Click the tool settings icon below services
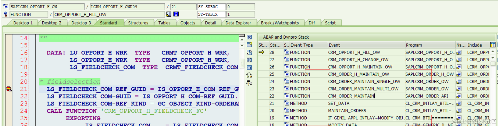 point(249,83)
